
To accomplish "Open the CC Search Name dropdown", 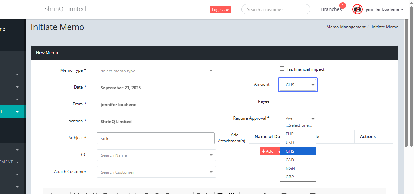I will click(156, 155).
